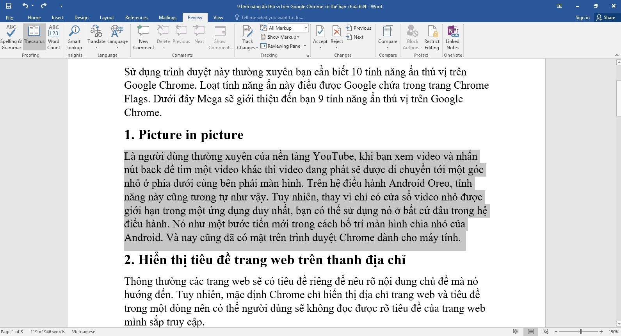Image resolution: width=621 pixels, height=336 pixels.
Task: Jump to Next change
Action: pyautogui.click(x=355, y=37)
